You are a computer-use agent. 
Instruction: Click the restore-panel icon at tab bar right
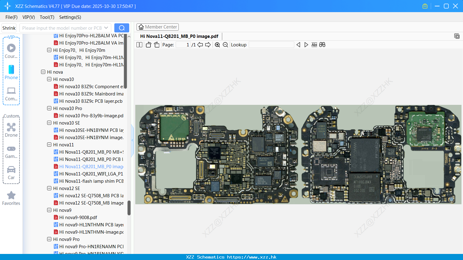tap(457, 36)
